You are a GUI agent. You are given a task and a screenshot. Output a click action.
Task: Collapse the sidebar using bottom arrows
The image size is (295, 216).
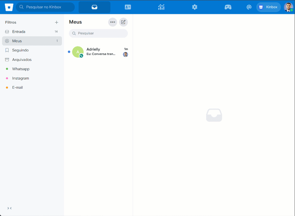tap(10, 208)
